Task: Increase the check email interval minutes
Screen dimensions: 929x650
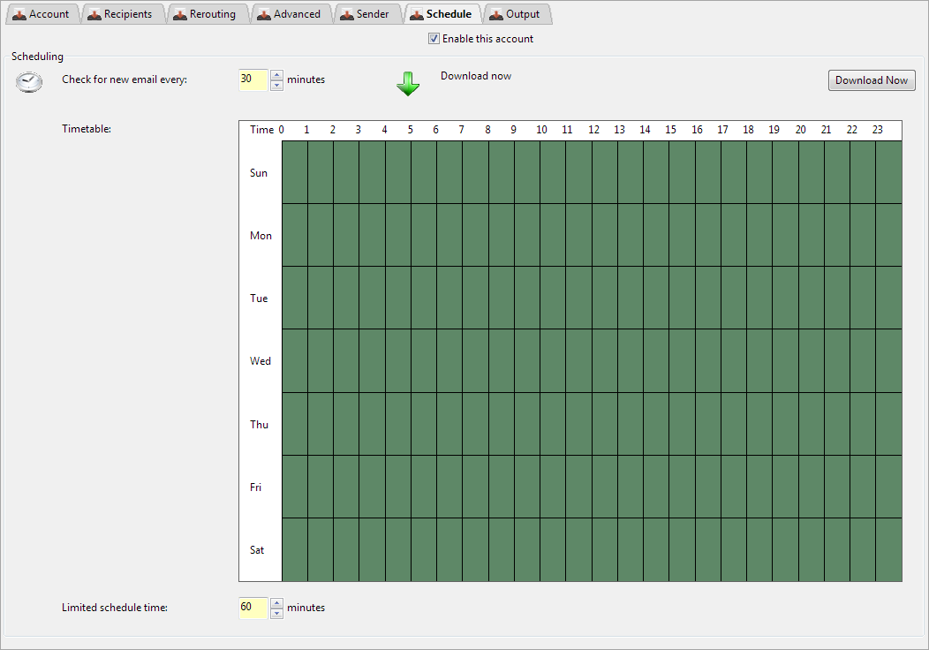Action: click(x=277, y=74)
